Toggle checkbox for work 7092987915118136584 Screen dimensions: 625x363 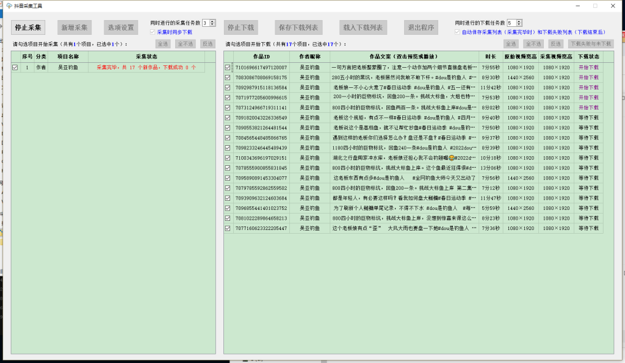(x=228, y=88)
